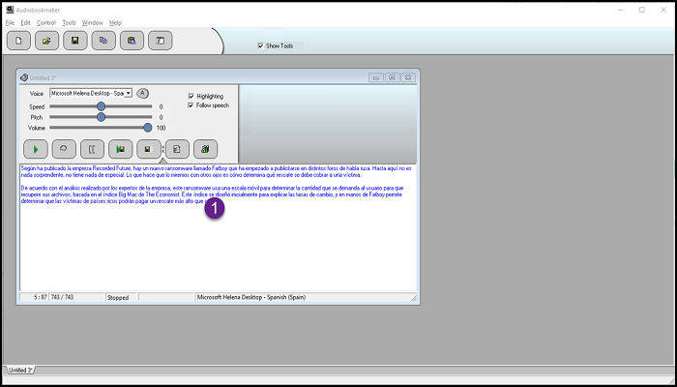677x387 pixels.
Task: Click the round A voice settings button
Action: tap(142, 93)
